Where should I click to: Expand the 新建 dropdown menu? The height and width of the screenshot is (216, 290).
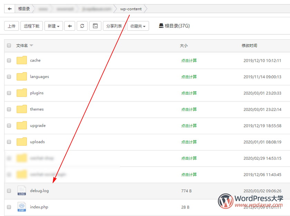click(54, 26)
